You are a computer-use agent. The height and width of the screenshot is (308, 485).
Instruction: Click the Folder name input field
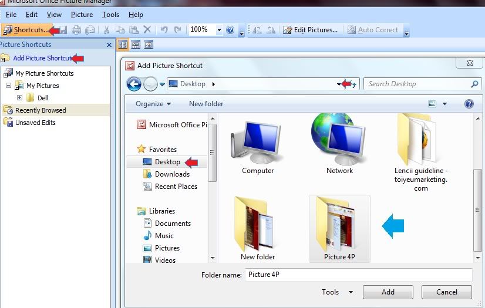click(x=359, y=275)
